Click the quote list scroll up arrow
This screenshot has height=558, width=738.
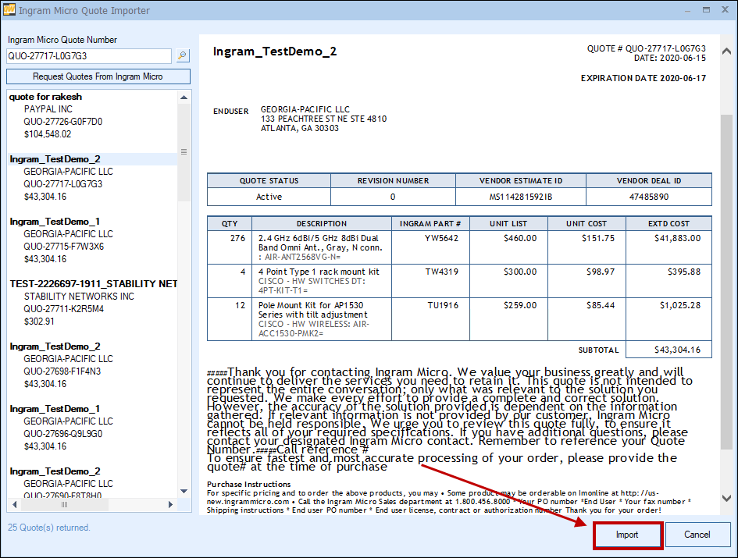(x=184, y=97)
